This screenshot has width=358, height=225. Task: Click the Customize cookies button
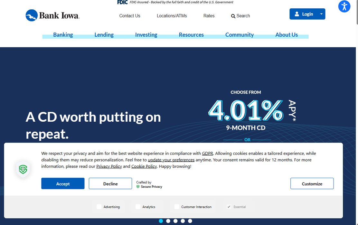pyautogui.click(x=312, y=183)
